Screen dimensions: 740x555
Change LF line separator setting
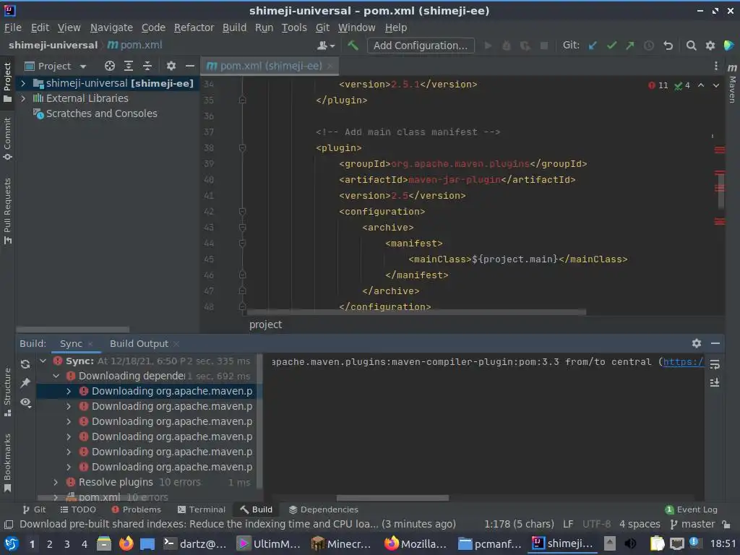(x=568, y=525)
